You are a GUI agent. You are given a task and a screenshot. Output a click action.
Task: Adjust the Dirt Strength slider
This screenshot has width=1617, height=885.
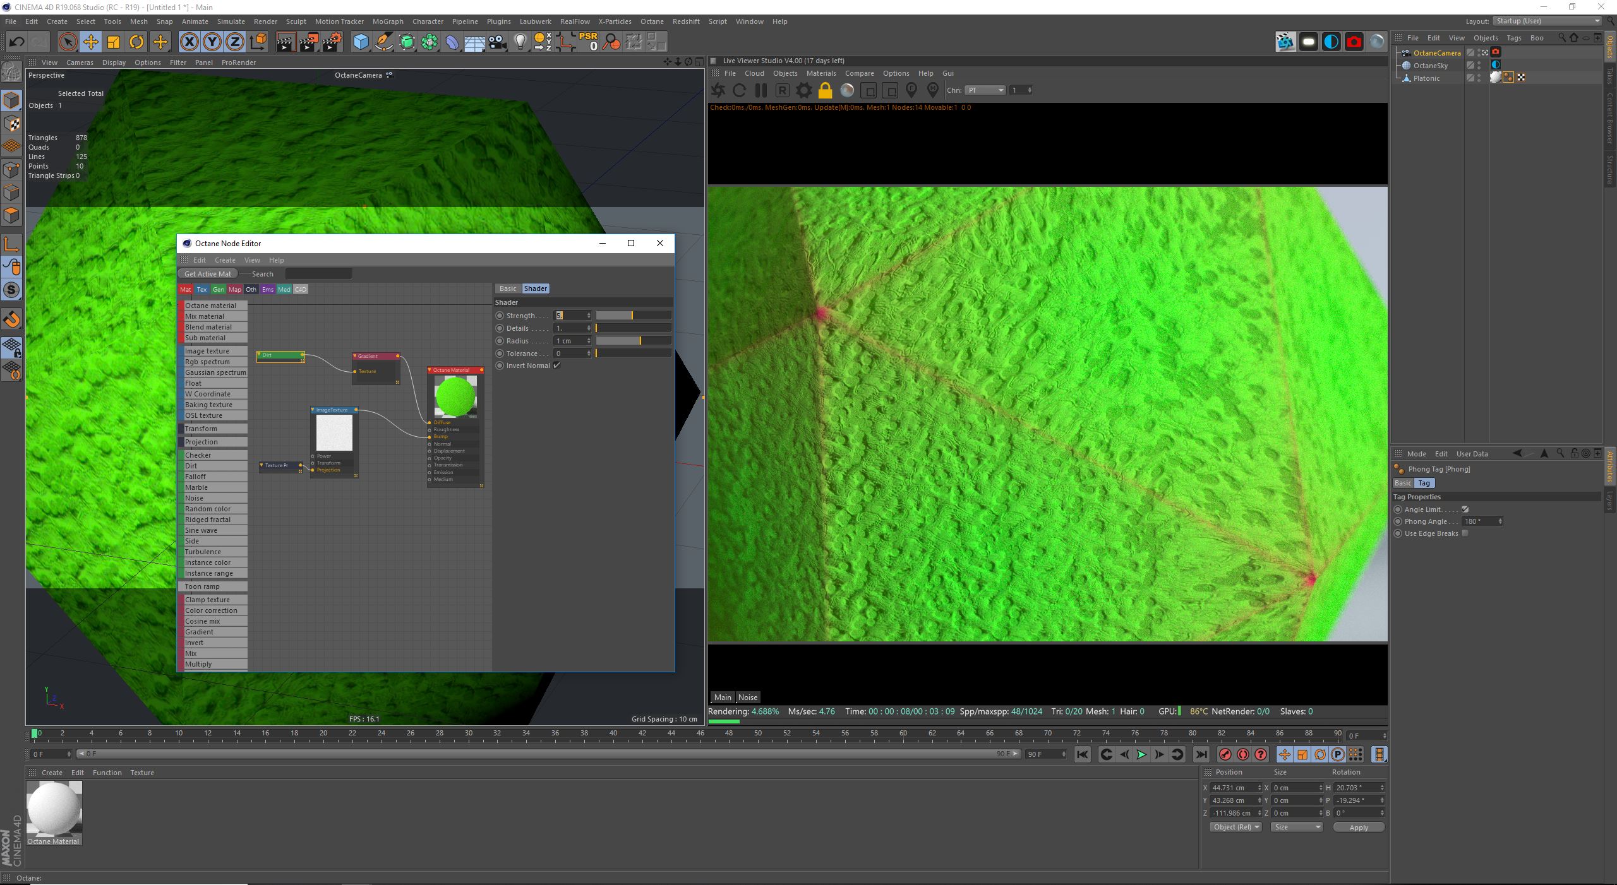click(632, 315)
